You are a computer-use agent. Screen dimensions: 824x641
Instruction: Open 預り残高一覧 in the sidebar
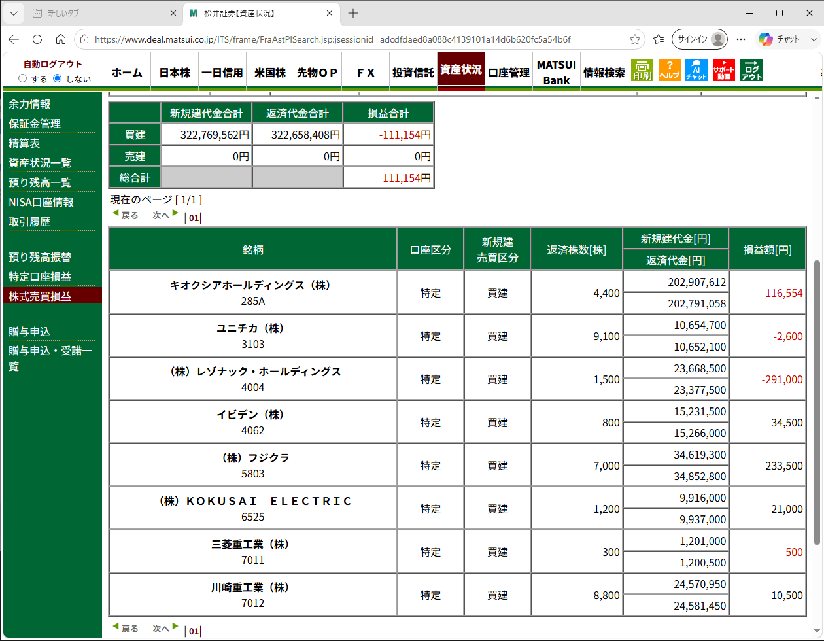pyautogui.click(x=40, y=182)
